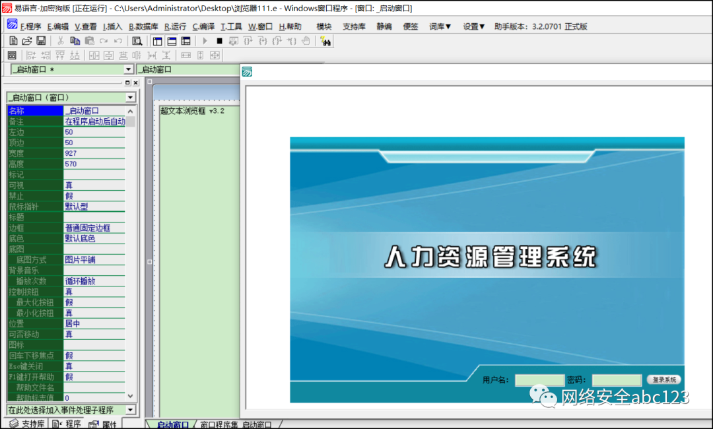
Task: Toggle the first pane layout icon after Find
Action: [157, 42]
